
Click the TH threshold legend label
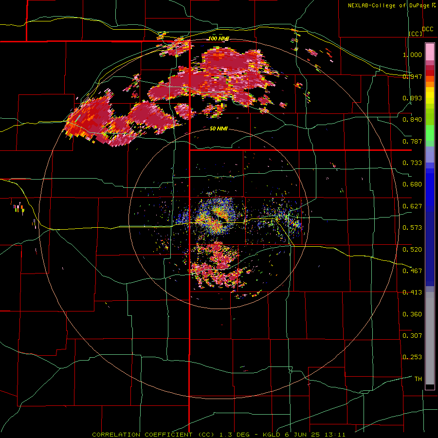click(x=418, y=379)
